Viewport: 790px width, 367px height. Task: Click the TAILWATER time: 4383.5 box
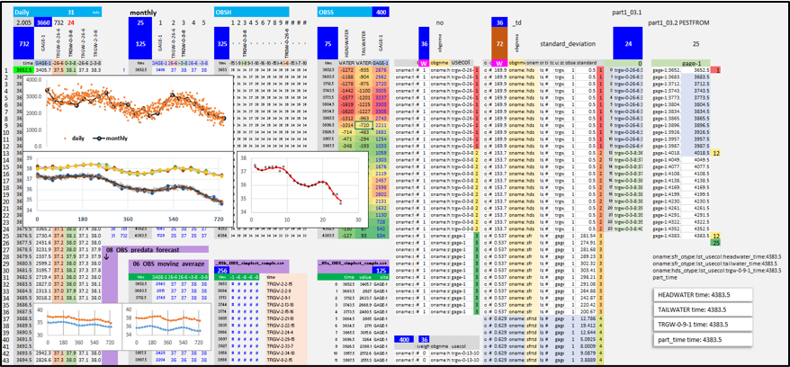703,309
